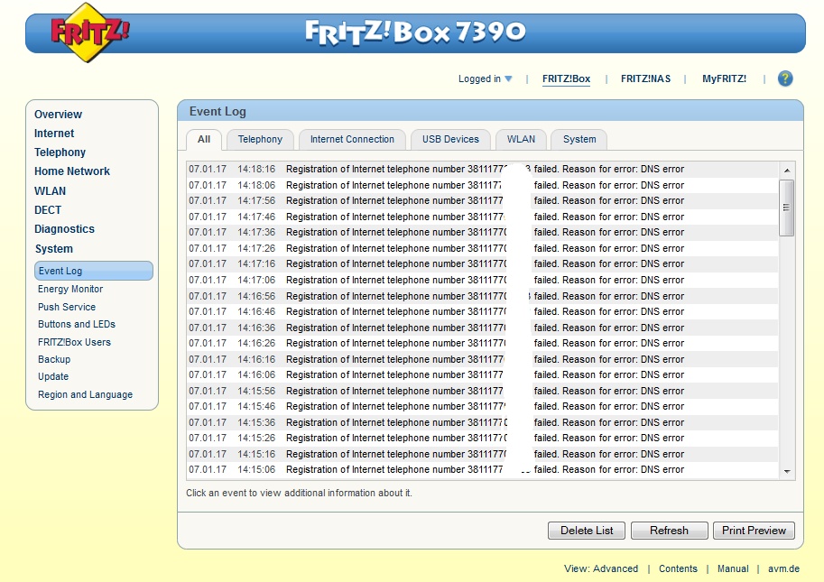Click the event log scrollbar down arrow
Screen dimensions: 824x582
(x=787, y=472)
